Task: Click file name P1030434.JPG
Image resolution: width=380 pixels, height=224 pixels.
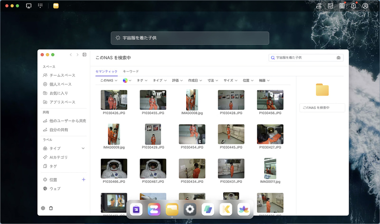Action: coord(192,182)
